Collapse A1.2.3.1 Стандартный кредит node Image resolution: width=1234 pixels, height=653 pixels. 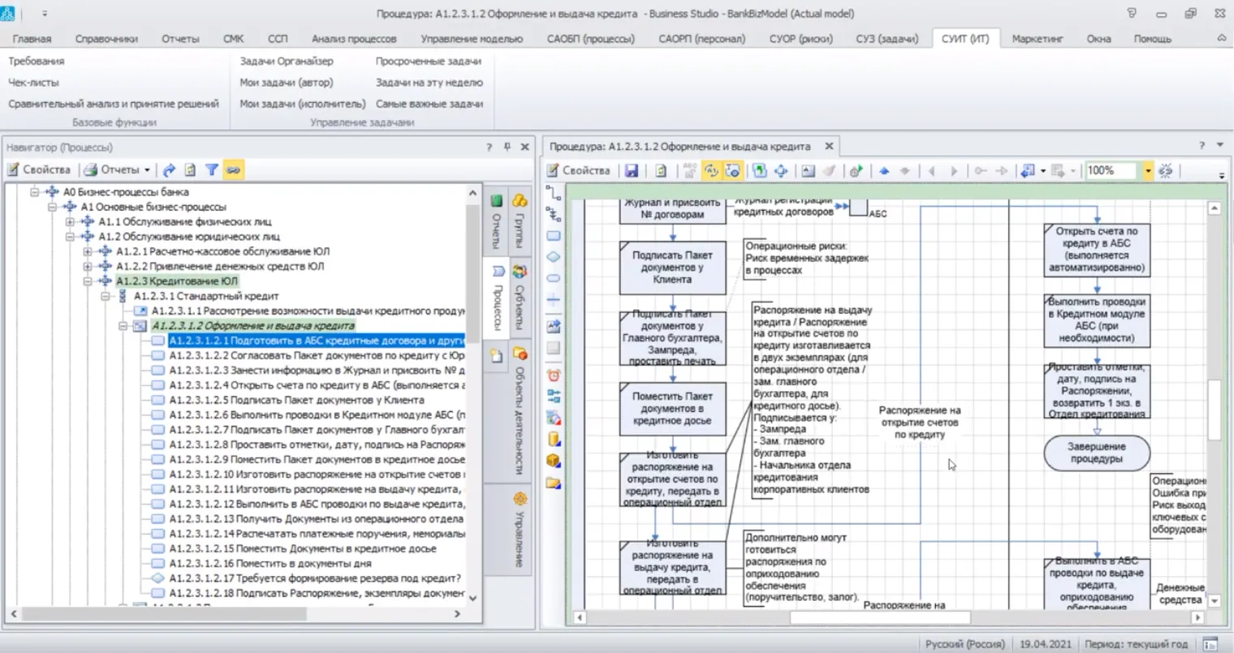[106, 296]
